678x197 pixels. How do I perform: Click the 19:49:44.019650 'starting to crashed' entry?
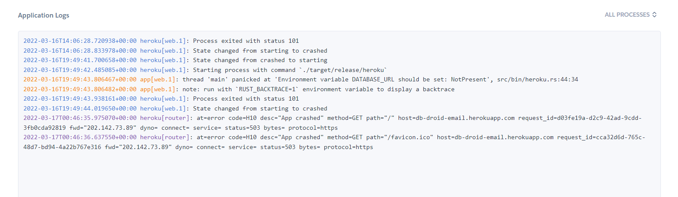click(x=260, y=109)
